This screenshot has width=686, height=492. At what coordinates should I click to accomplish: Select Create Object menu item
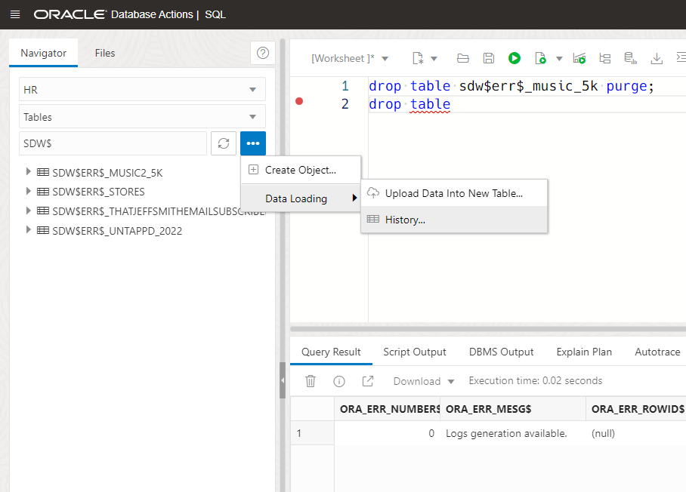301,170
